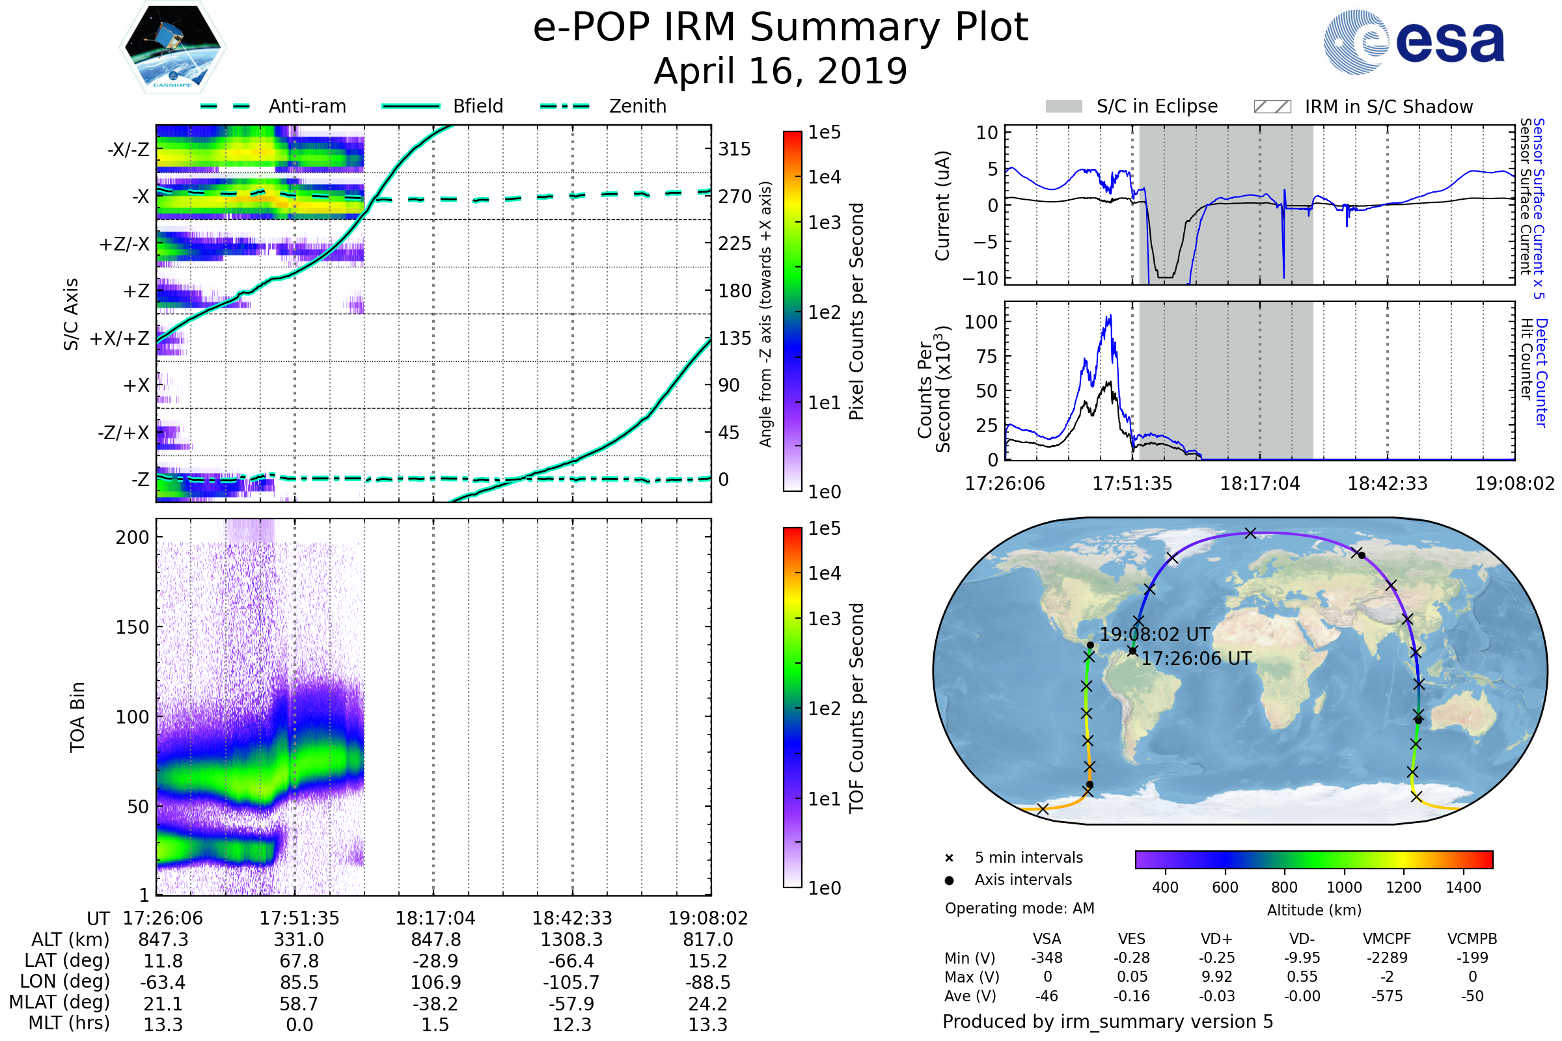This screenshot has height=1041, width=1562.
Task: Click the Zenith dash-dot legend marker
Action: 564,106
